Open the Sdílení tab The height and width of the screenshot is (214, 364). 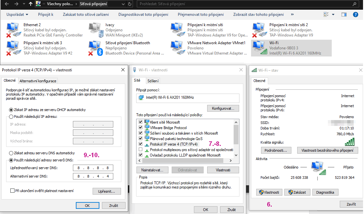point(153,81)
